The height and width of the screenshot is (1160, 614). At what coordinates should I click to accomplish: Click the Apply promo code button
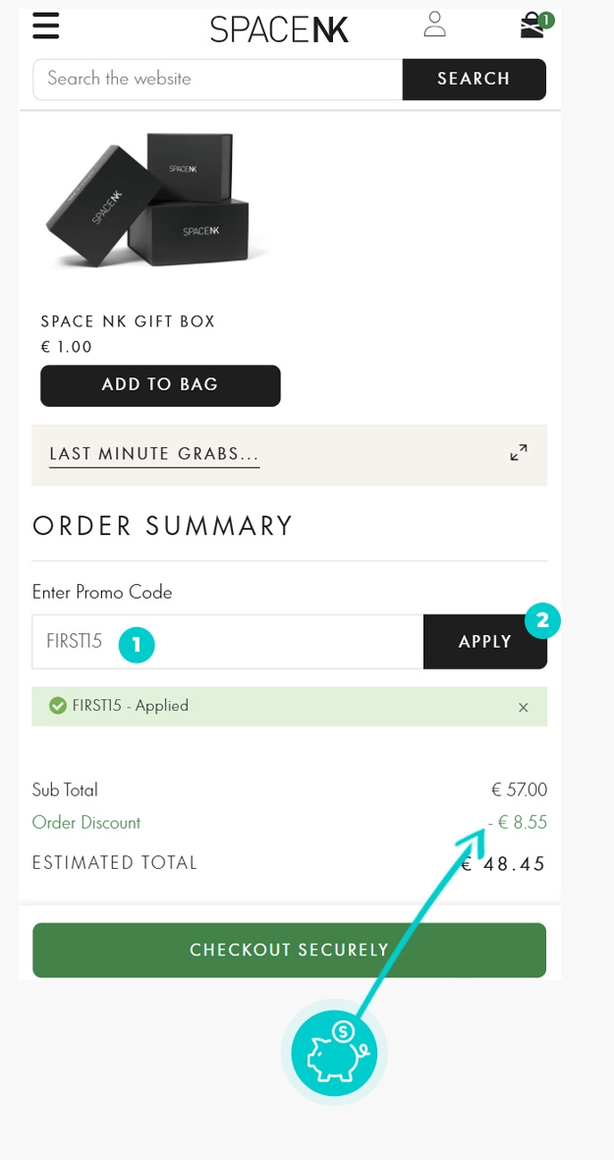coord(484,642)
